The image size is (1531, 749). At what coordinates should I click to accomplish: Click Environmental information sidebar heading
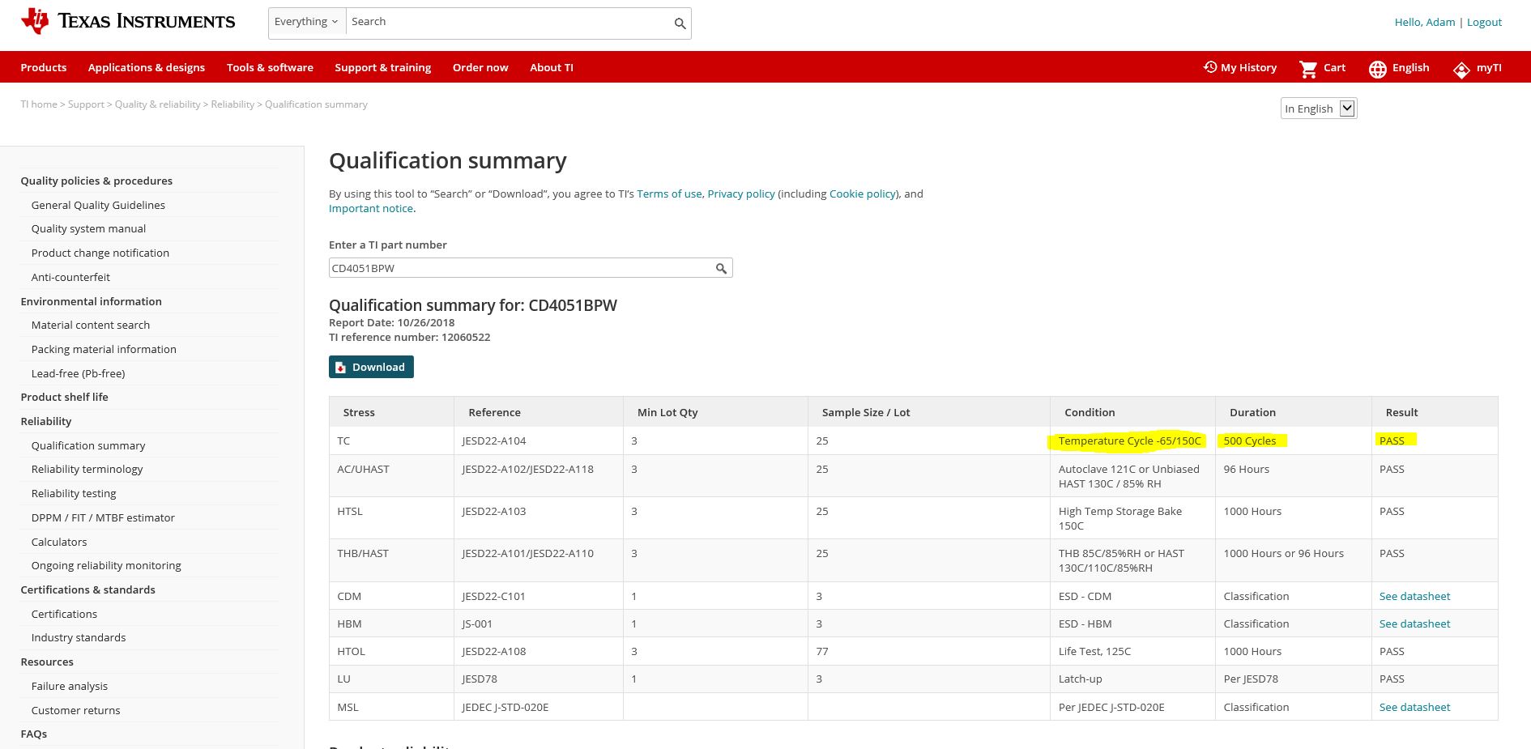click(91, 301)
